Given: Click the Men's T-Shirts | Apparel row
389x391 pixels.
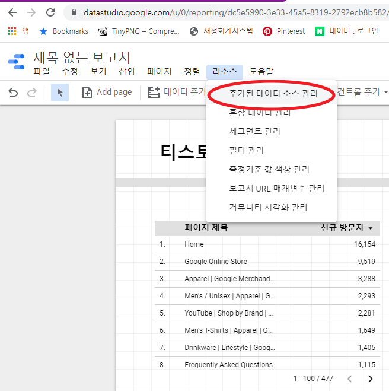Looking at the screenshot, I should point(267,330).
